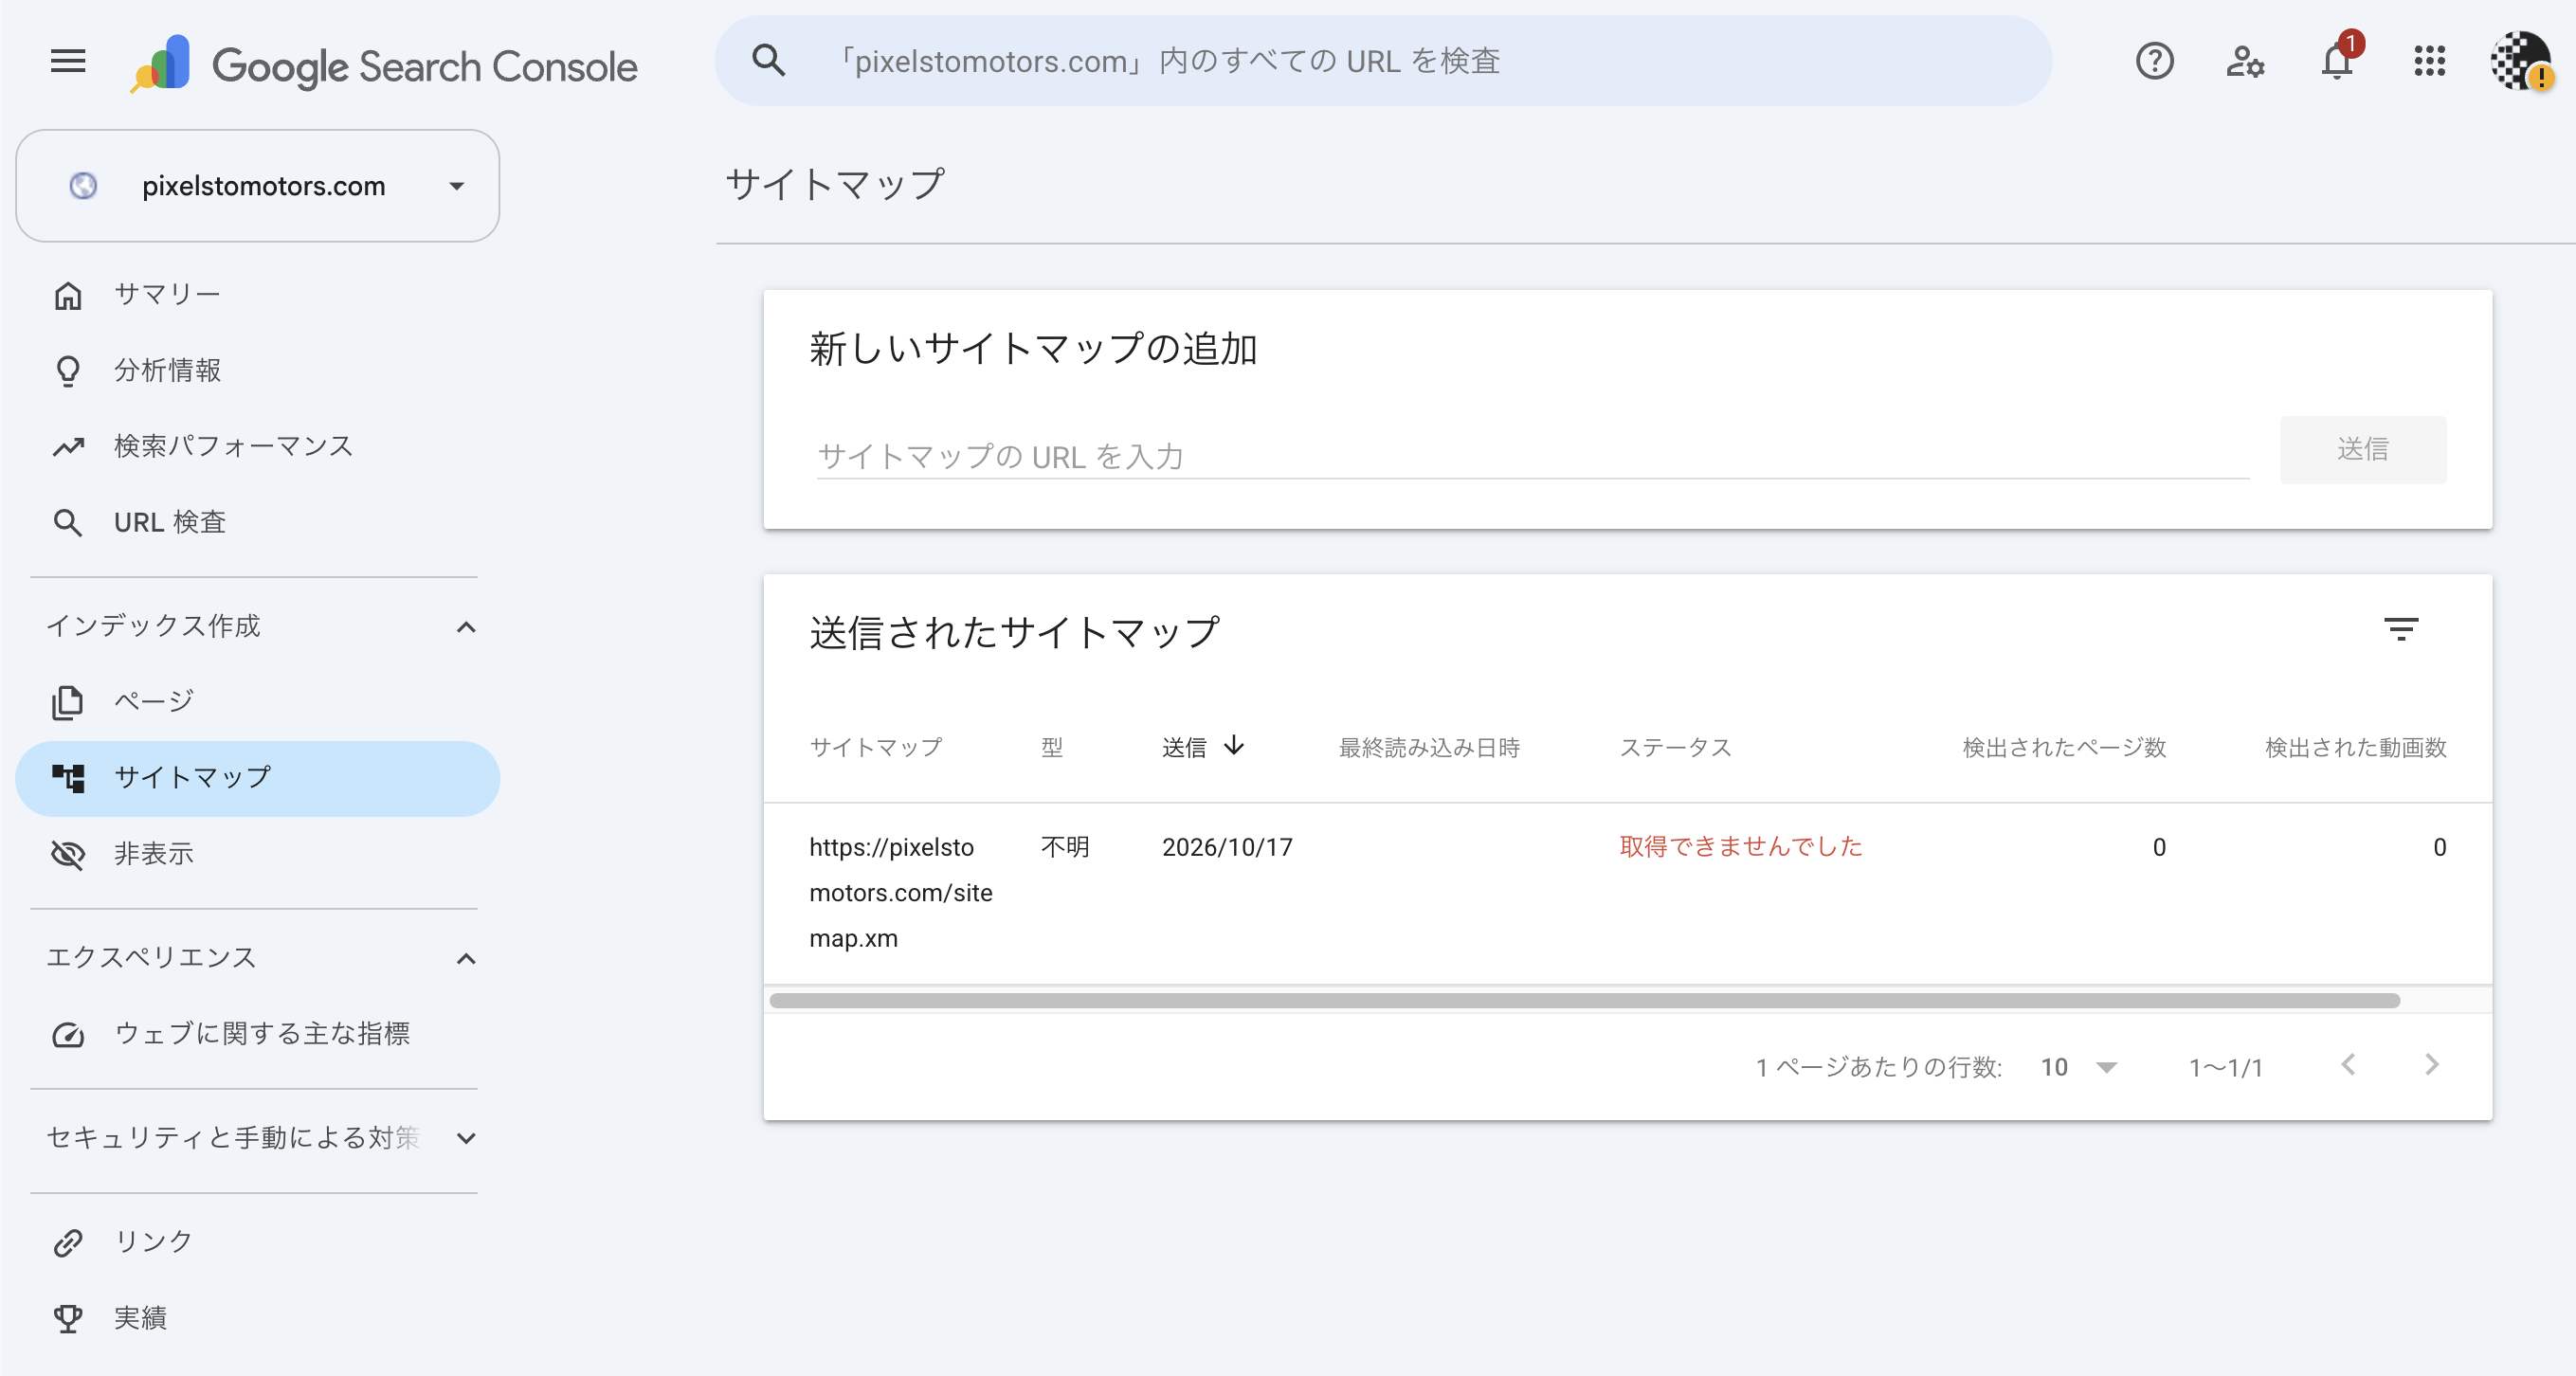Viewport: 2576px width, 1376px height.
Task: Open the filter icon for submitted sitemaps
Action: 2400,629
